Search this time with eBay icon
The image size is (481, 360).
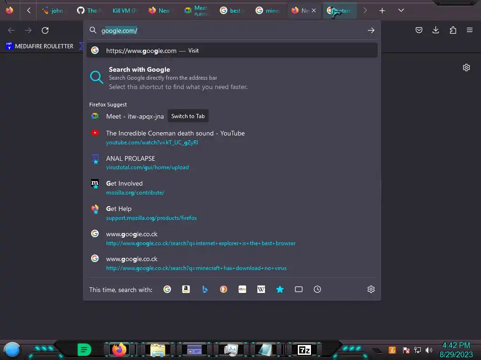(242, 289)
